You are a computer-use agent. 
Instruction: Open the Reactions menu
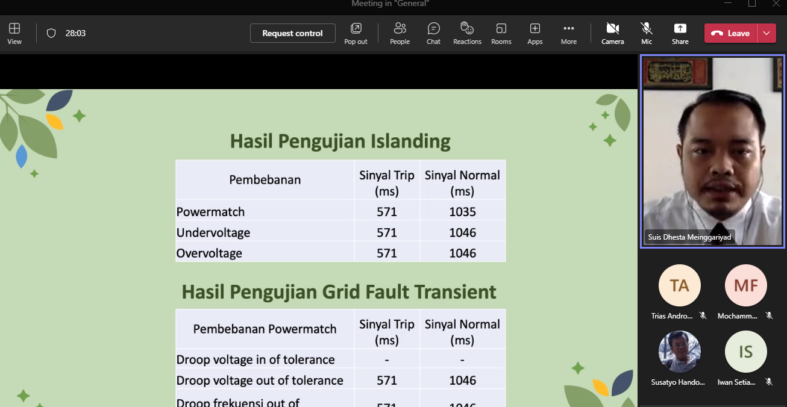point(467,33)
